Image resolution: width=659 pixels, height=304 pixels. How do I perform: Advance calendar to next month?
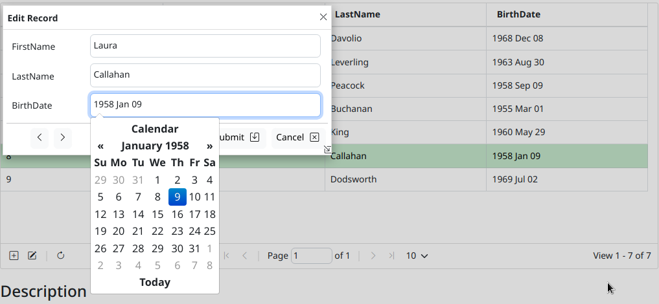click(209, 146)
